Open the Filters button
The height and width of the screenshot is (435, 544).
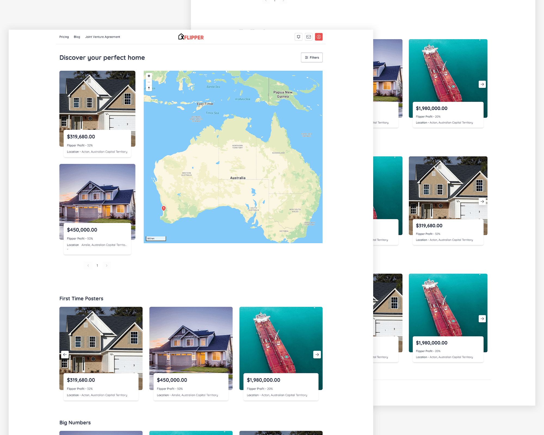pyautogui.click(x=312, y=57)
